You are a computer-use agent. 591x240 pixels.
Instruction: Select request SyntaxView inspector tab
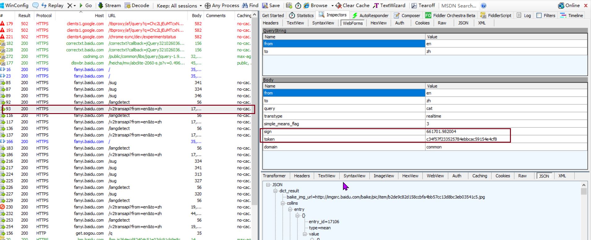(x=323, y=23)
